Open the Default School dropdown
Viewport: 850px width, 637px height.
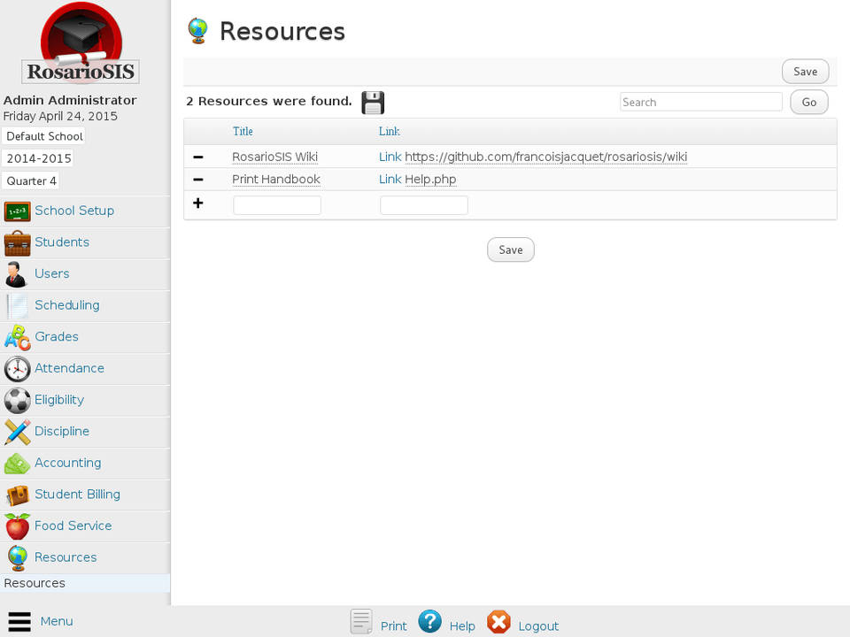point(44,136)
